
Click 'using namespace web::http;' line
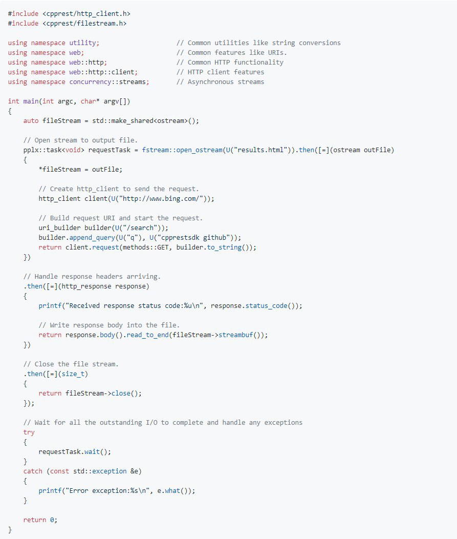[x=57, y=62]
